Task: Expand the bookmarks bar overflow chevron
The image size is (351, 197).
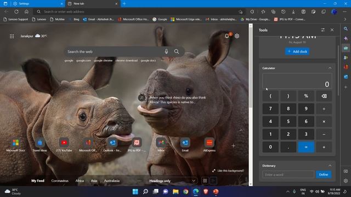Action: pyautogui.click(x=345, y=20)
